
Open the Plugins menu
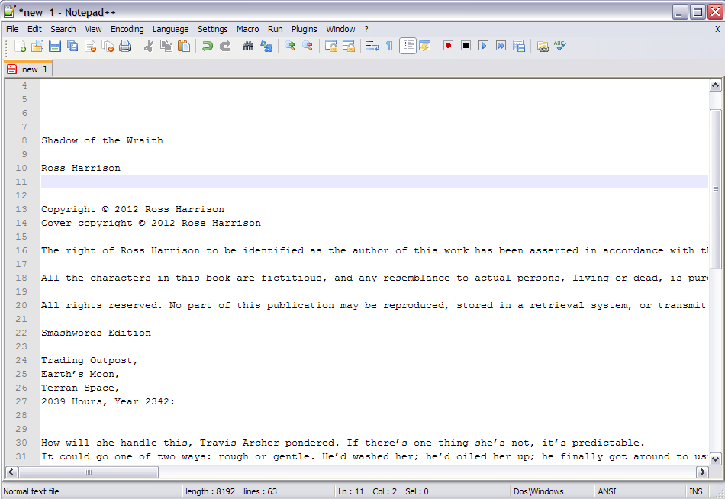(304, 29)
